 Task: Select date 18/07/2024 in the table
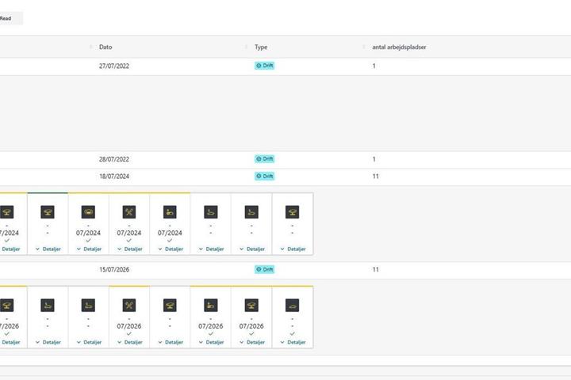click(114, 177)
